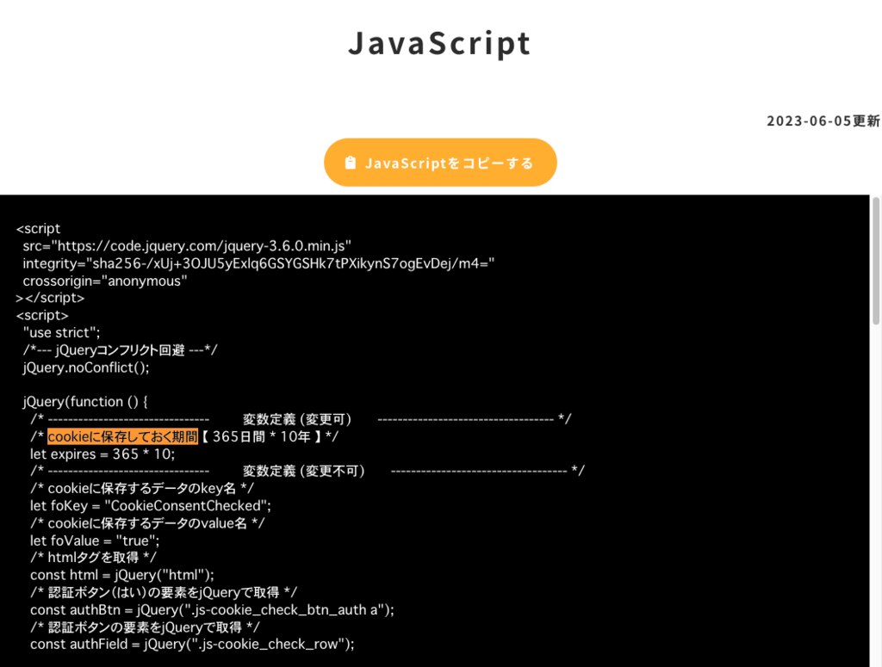Viewport: 882px width, 667px height.
Task: Click the const authBtn declaration line
Action: tap(212, 609)
